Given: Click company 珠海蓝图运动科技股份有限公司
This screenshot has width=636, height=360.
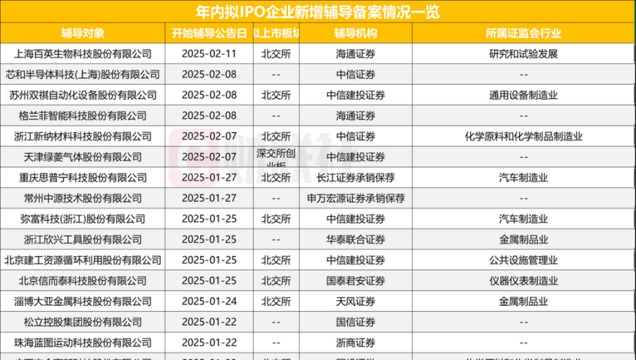Looking at the screenshot, I should 83,343.
